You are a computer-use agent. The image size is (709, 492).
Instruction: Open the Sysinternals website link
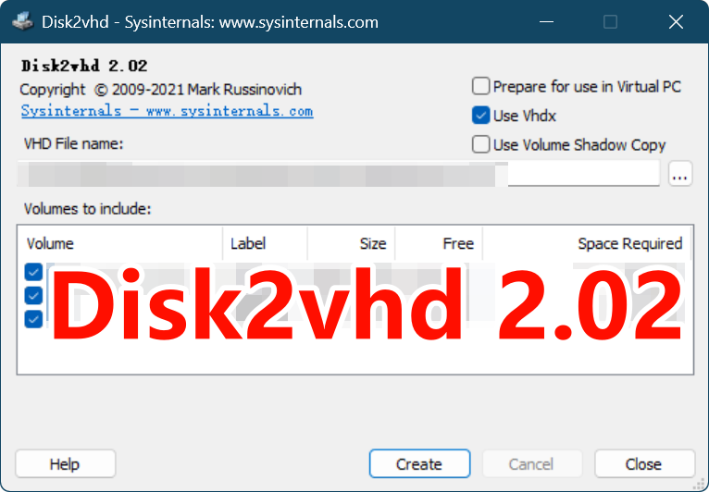pyautogui.click(x=167, y=111)
